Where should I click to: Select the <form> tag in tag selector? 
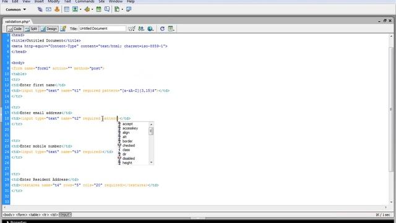[x=22, y=215]
